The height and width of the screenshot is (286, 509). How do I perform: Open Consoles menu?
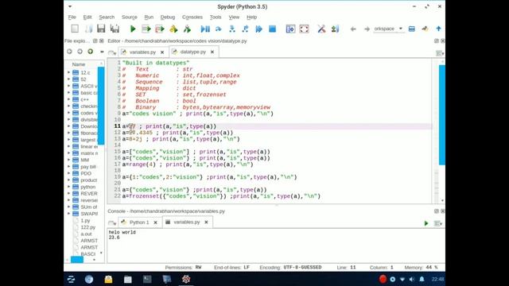point(192,17)
